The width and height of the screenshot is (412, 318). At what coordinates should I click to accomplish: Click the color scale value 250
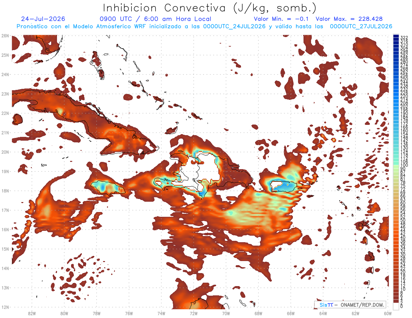[x=404, y=79]
